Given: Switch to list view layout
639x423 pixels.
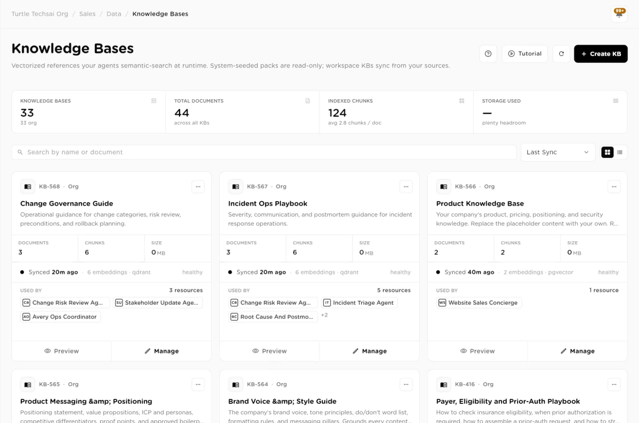Looking at the screenshot, I should tap(620, 152).
